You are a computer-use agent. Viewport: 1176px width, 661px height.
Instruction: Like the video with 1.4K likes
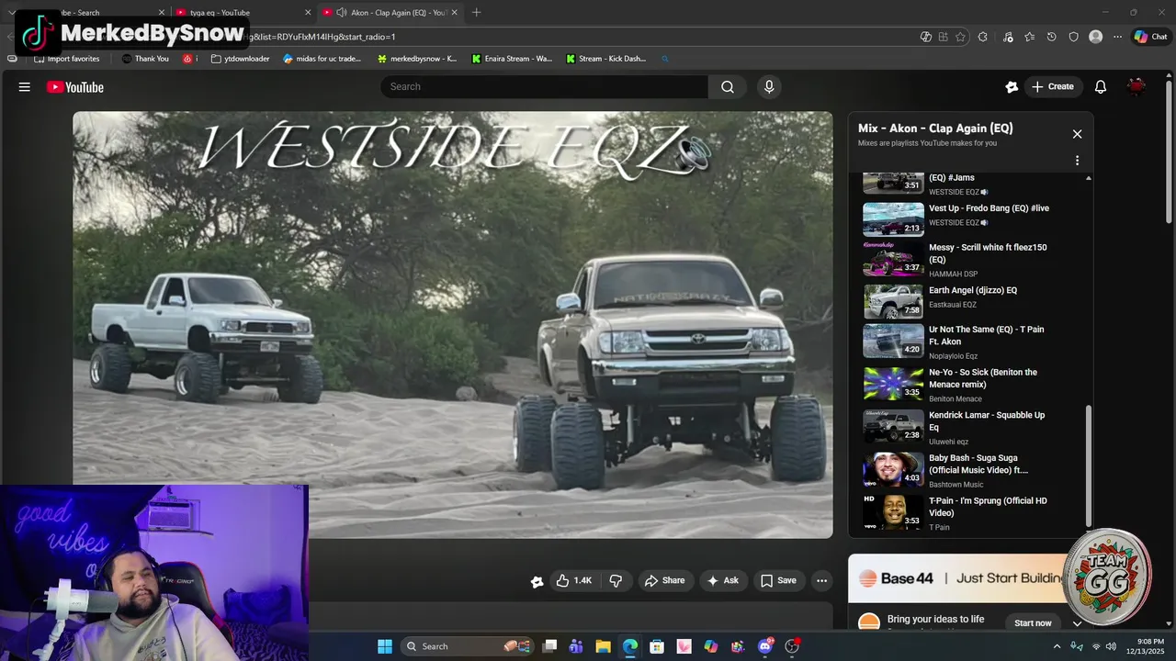[573, 580]
